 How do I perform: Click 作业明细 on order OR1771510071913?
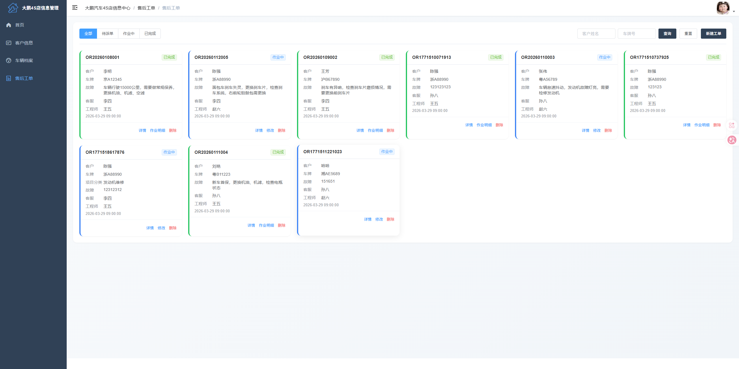(x=484, y=125)
